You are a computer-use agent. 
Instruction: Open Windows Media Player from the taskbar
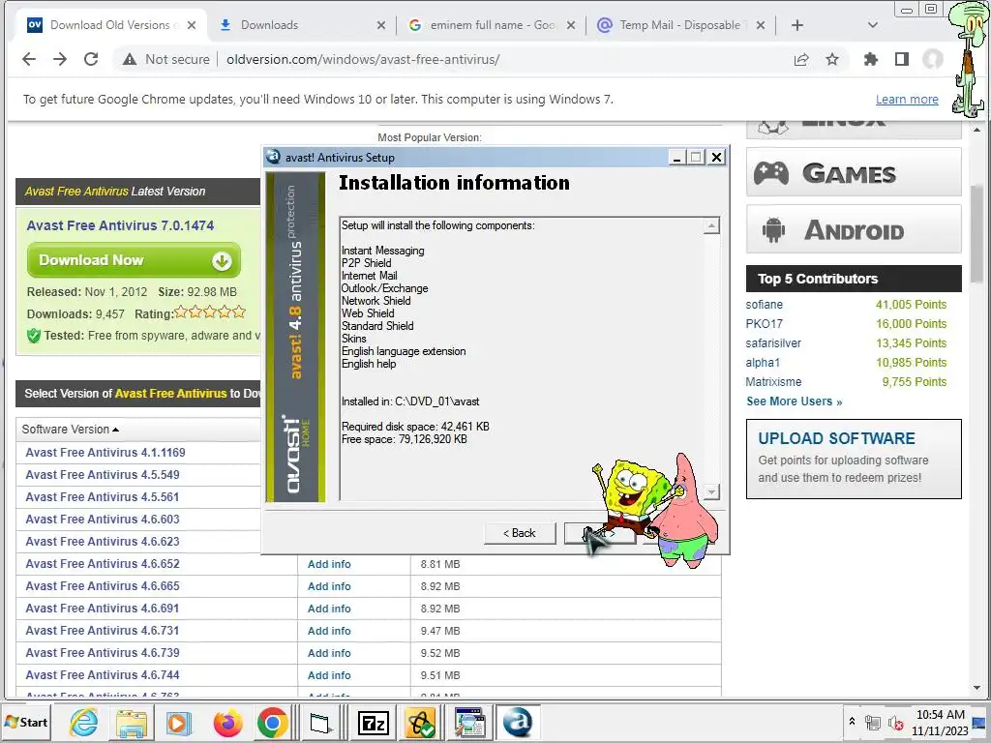[x=179, y=722]
